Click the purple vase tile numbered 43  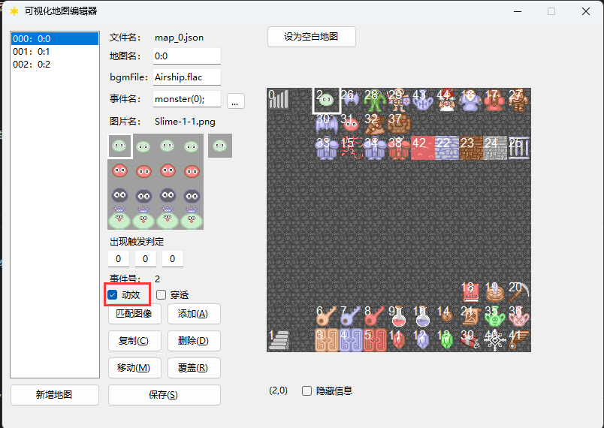422,100
